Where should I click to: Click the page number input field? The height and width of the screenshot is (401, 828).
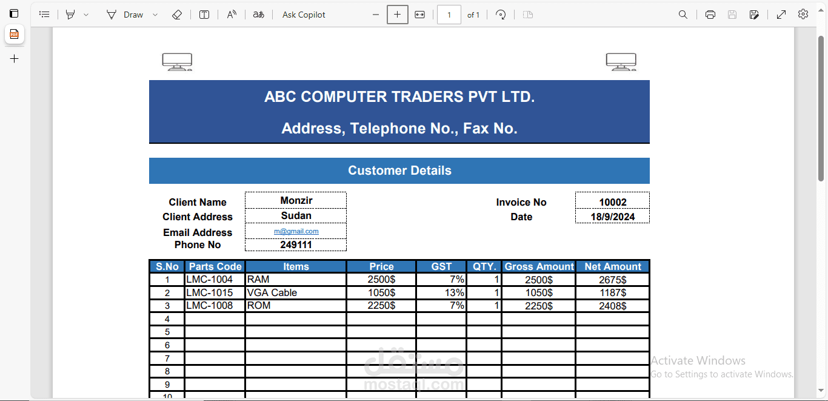(449, 15)
